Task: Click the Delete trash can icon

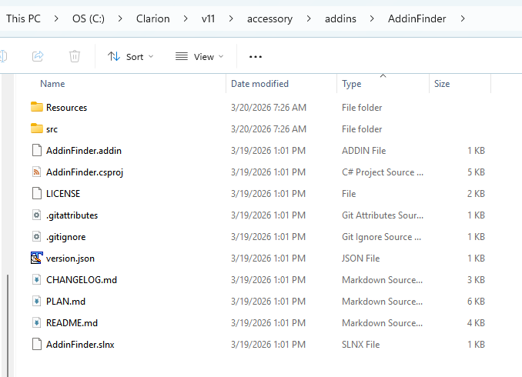Action: 75,56
